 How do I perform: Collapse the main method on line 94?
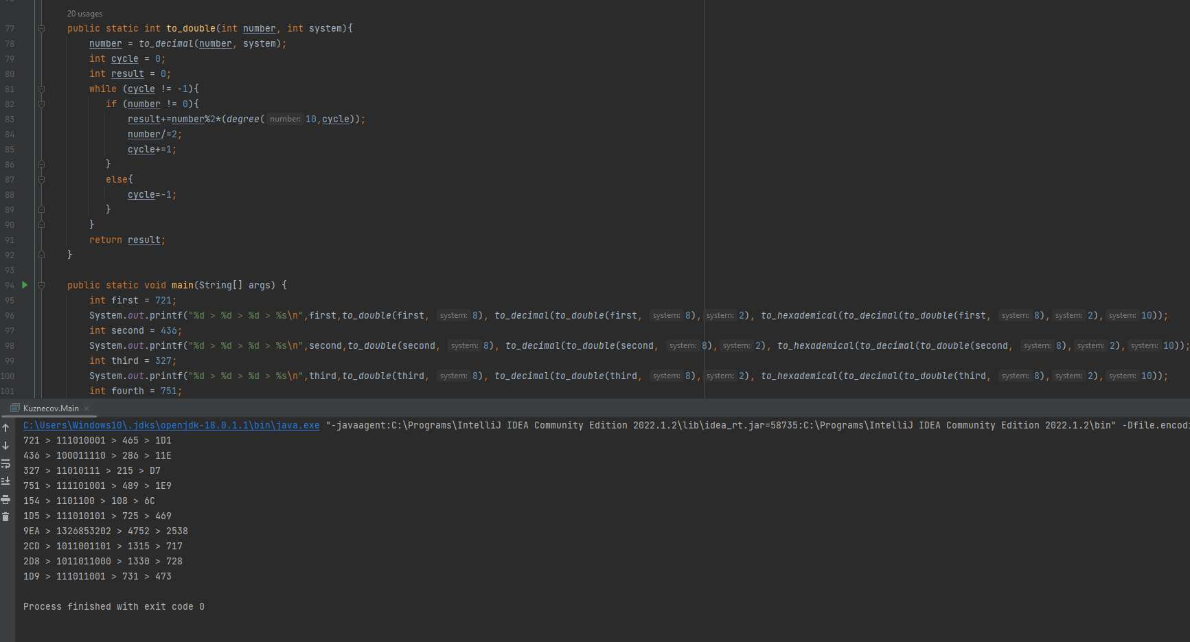(41, 285)
